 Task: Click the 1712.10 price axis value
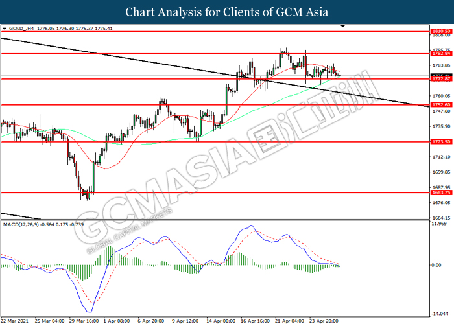coord(441,157)
